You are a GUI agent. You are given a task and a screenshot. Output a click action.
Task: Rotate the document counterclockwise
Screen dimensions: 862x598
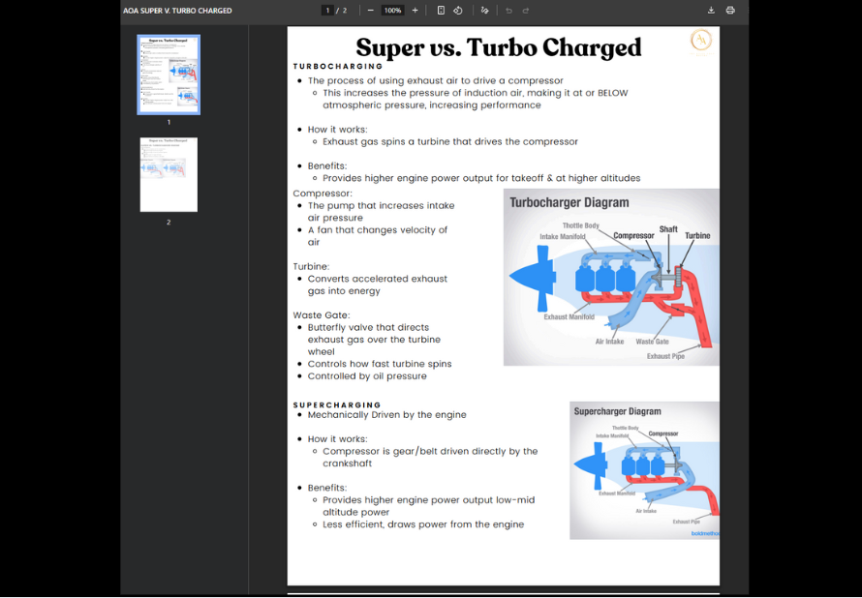(x=457, y=11)
